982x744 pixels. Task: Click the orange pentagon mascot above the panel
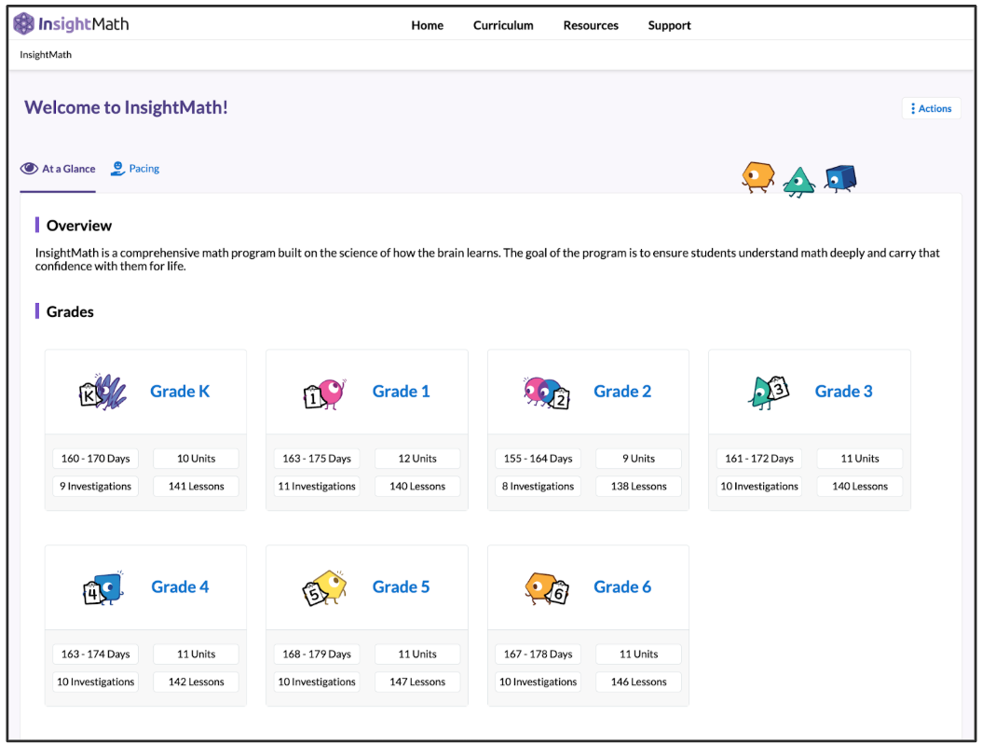[757, 176]
